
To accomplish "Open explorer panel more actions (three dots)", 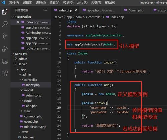I will coord(45,10).
